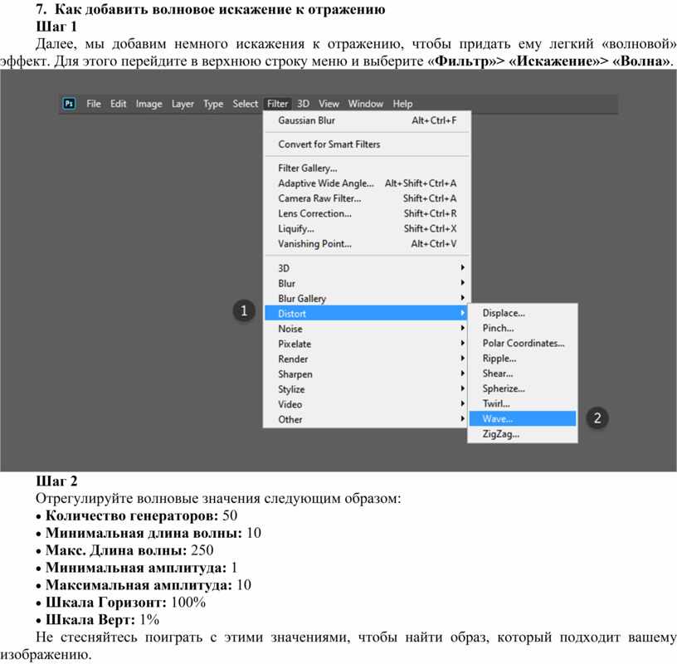
Task: Click the «Фильтр» bold text in instructions
Action: click(462, 61)
